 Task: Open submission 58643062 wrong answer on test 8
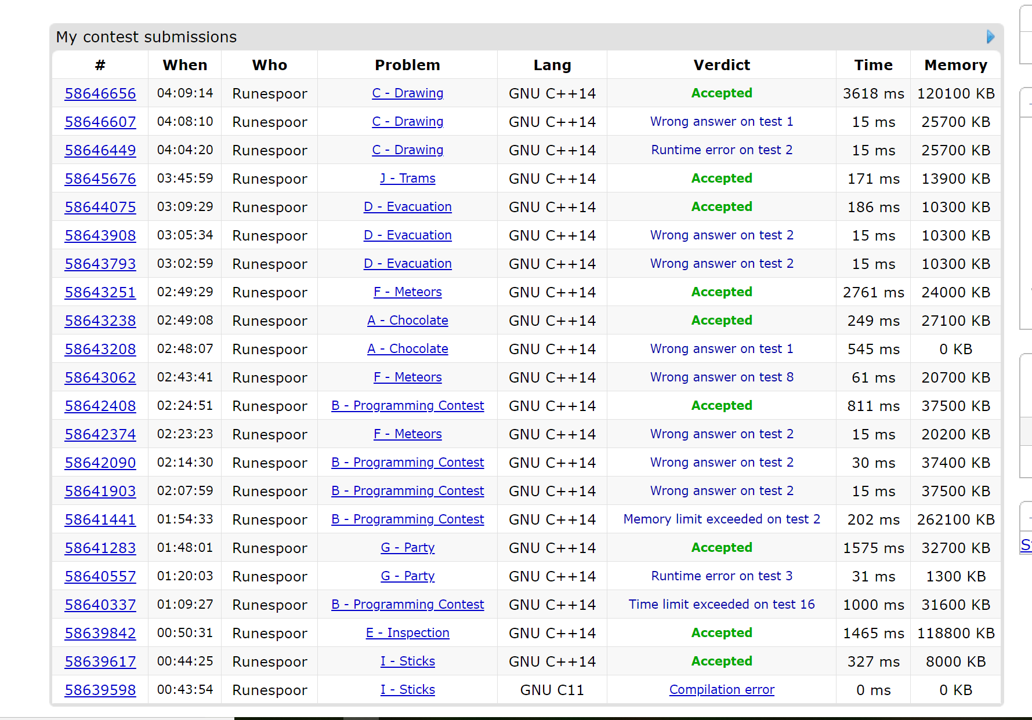point(100,377)
